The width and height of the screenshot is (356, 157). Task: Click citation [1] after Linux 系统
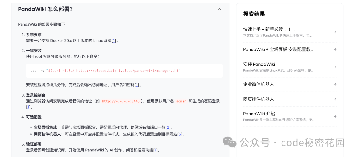[x=114, y=41]
